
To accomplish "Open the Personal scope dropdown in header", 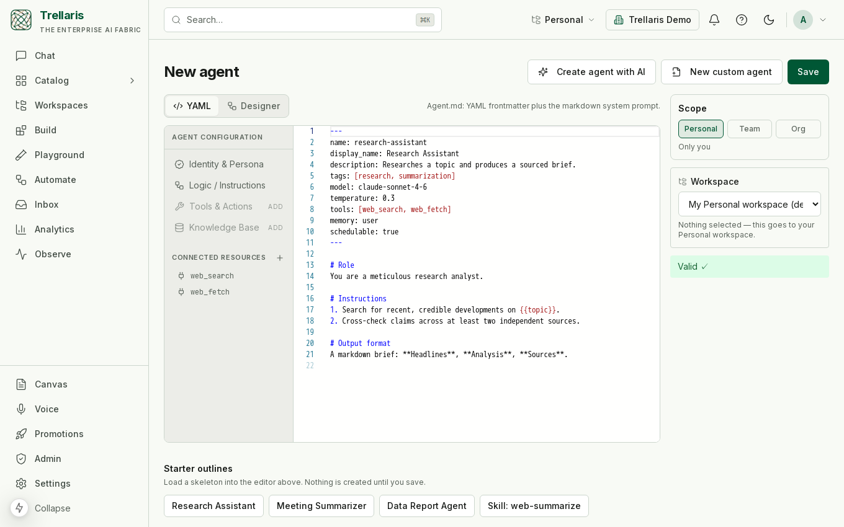I will [x=563, y=20].
